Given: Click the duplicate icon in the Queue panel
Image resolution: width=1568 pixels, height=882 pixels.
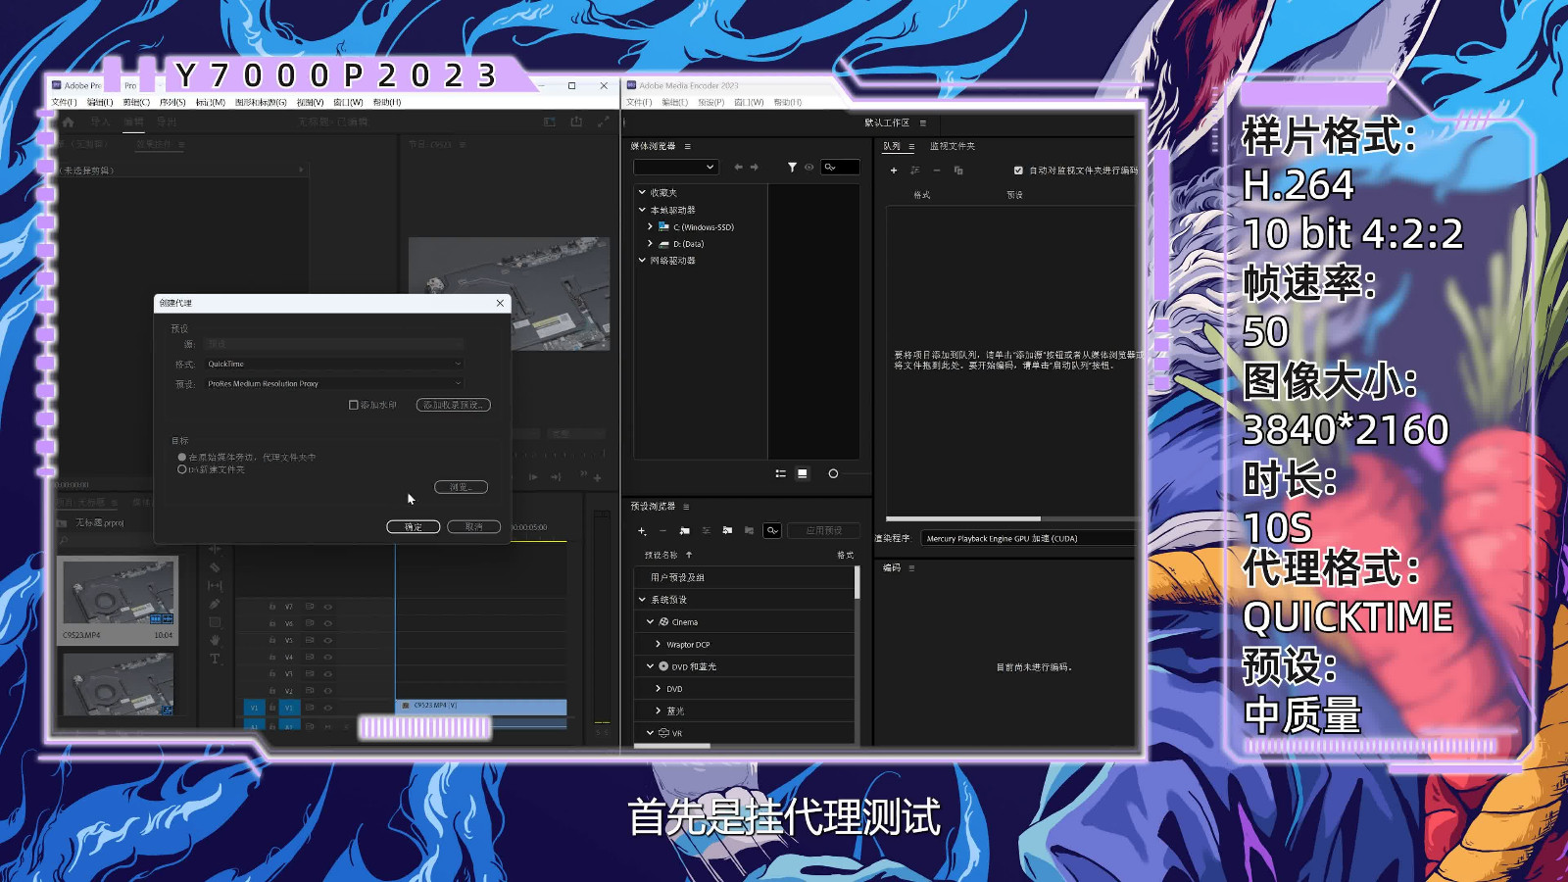Looking at the screenshot, I should coord(958,171).
